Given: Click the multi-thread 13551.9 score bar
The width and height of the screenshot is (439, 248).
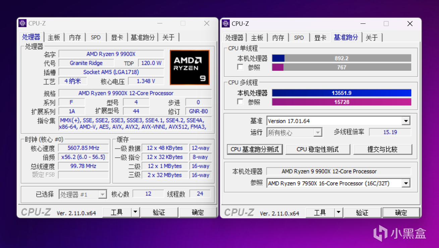Looking at the screenshot, I should 341,93.
